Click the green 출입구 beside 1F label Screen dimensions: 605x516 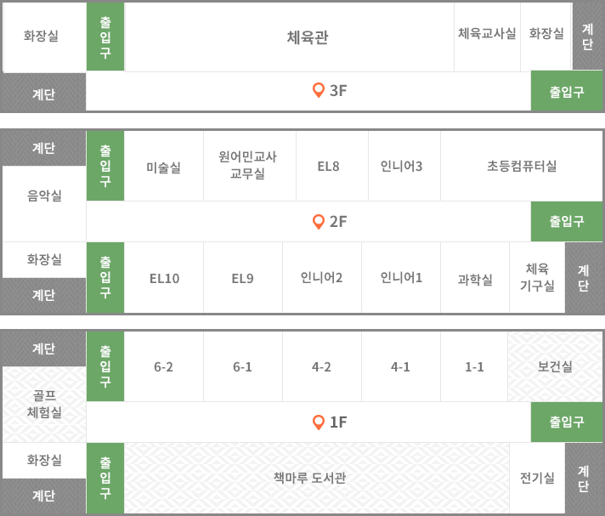(567, 422)
